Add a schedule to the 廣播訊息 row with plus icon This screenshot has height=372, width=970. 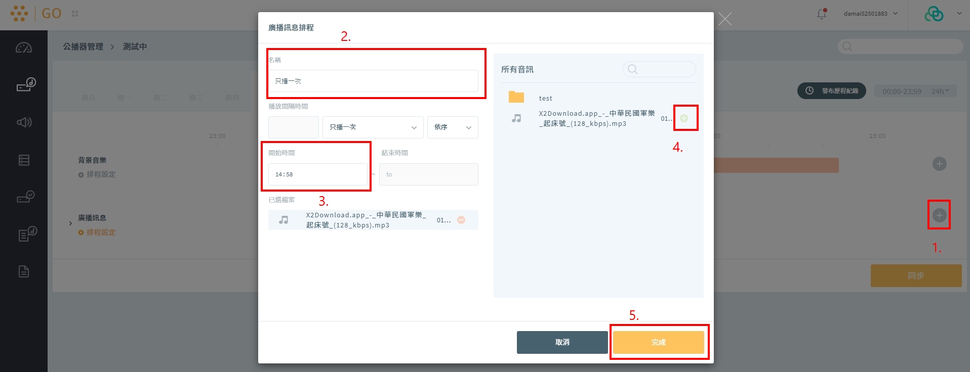939,215
